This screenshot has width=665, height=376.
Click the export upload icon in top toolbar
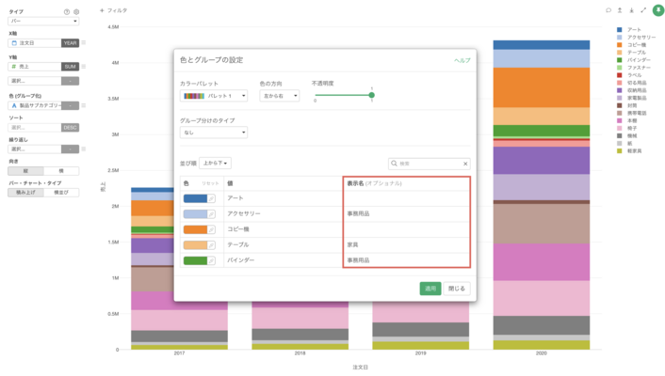pos(620,10)
